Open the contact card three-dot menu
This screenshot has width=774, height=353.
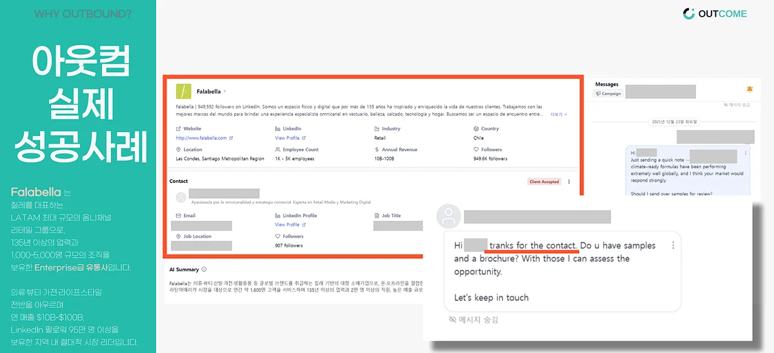click(x=568, y=182)
